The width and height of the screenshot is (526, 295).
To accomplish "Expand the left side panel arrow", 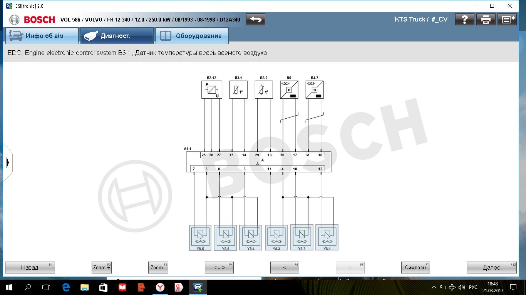I will tap(7, 163).
